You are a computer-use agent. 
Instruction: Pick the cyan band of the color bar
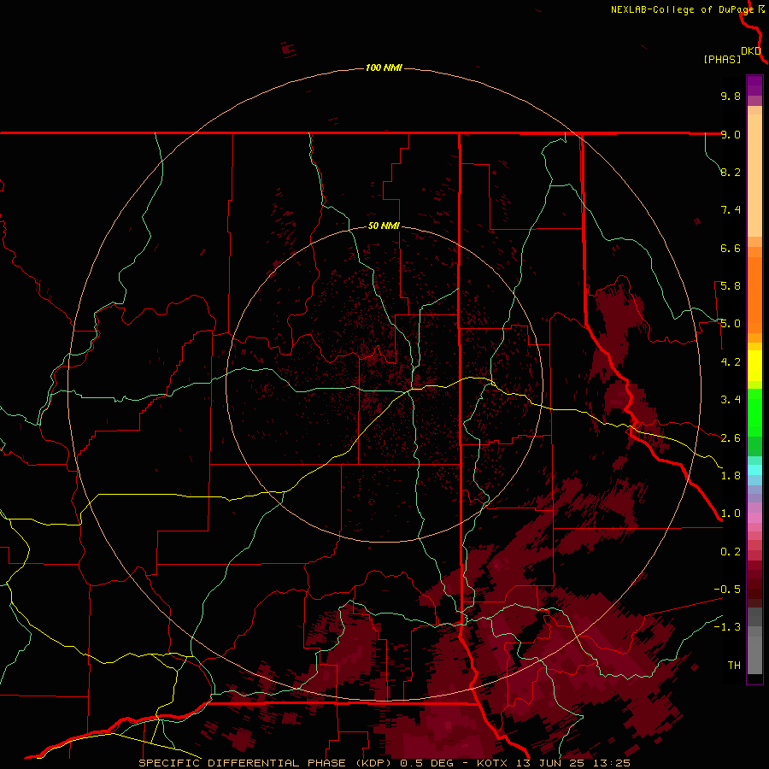coord(754,469)
